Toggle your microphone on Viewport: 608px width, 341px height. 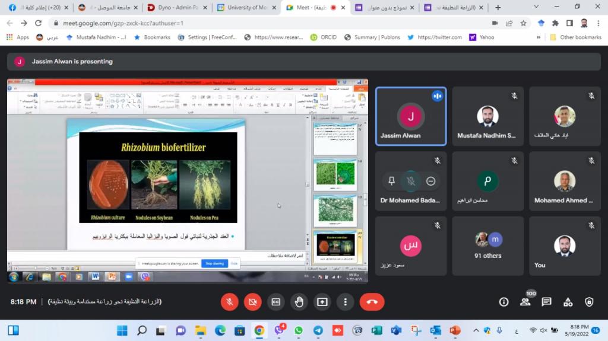click(229, 302)
